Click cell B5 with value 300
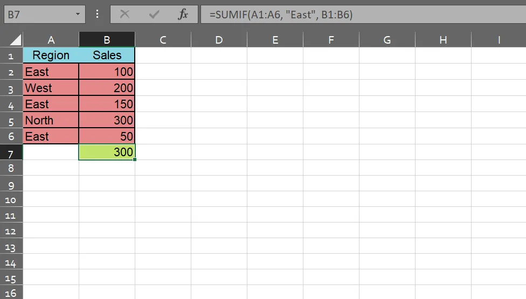 [107, 120]
